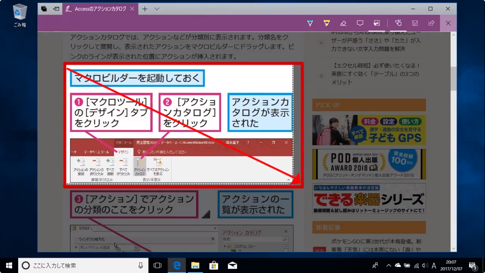This screenshot has height=273, width=485.
Task: Click the OneDrive cloud tray icon
Action: coord(398,266)
